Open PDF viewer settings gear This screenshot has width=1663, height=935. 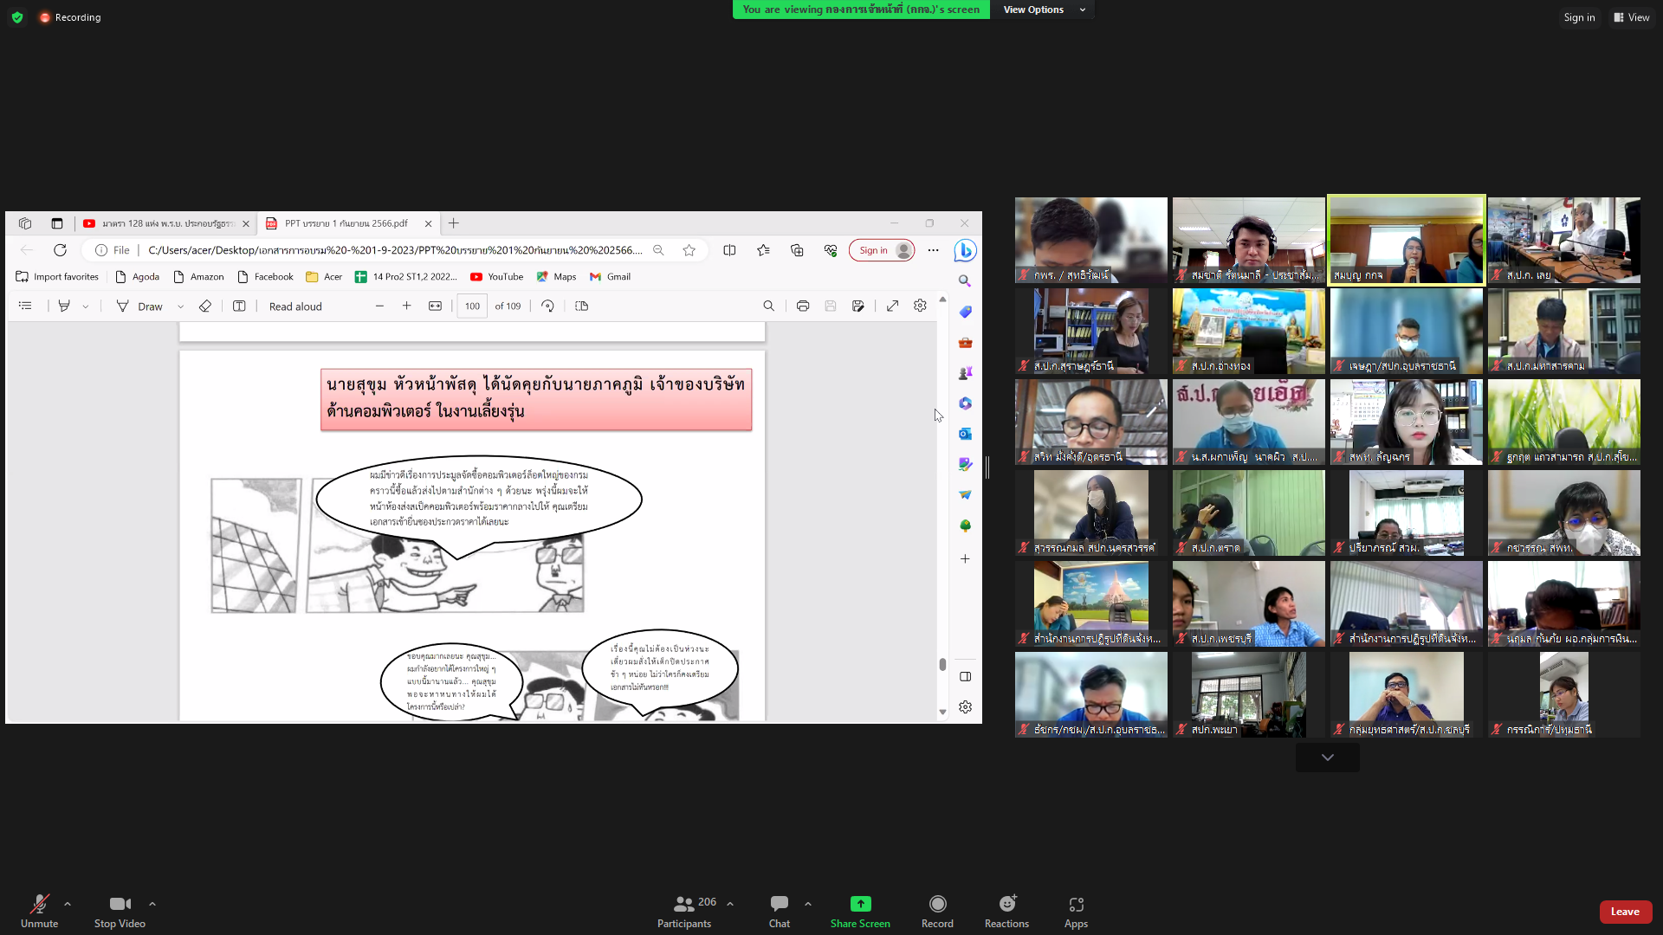pyautogui.click(x=920, y=306)
